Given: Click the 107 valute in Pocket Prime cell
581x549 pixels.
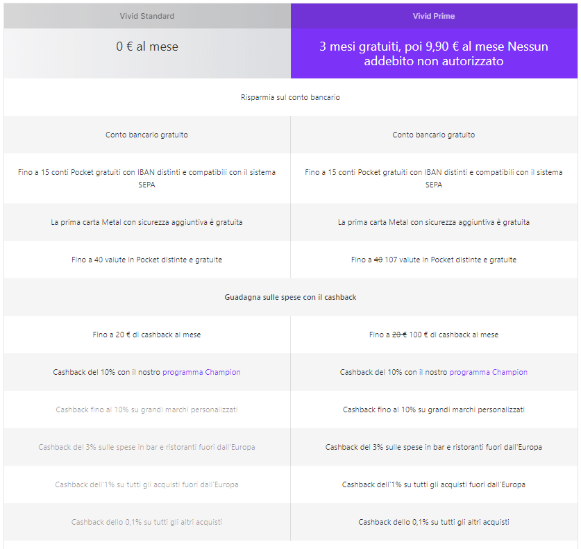Looking at the screenshot, I should (x=434, y=260).
